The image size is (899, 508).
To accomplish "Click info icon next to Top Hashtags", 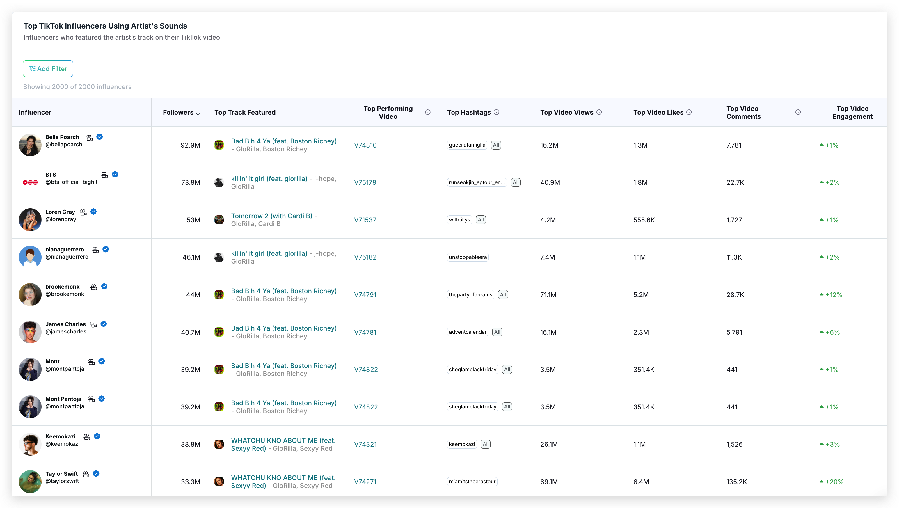I will click(x=496, y=112).
